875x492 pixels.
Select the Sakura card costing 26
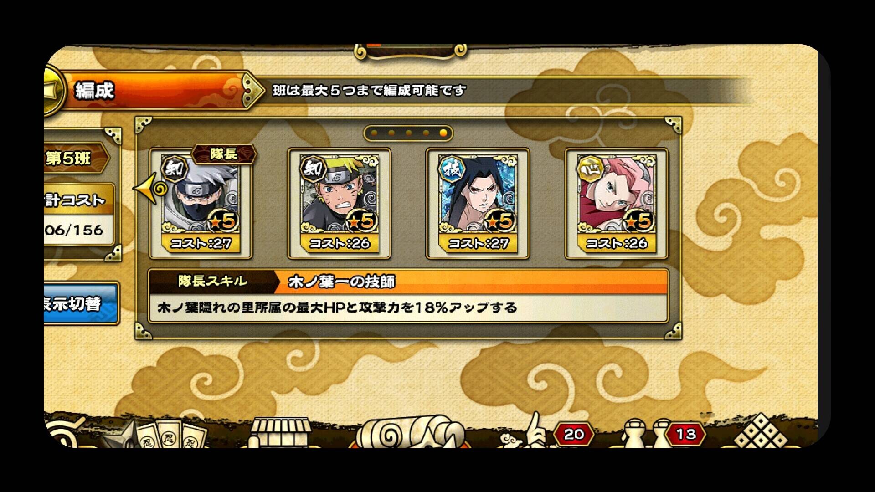coord(616,203)
